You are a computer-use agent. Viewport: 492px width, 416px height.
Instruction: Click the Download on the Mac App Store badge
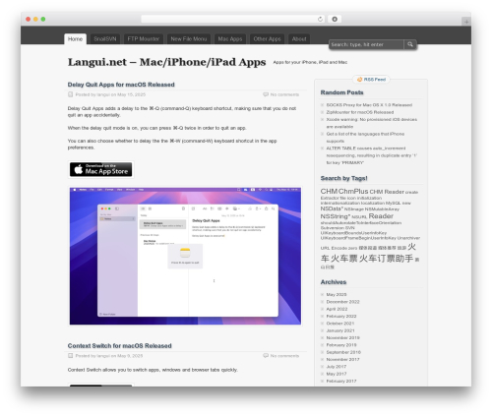(101, 169)
